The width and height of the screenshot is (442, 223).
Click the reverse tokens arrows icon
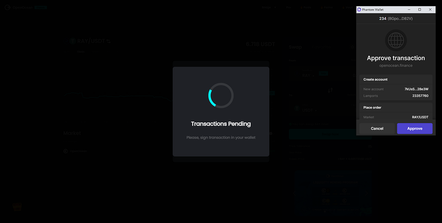click(x=330, y=90)
